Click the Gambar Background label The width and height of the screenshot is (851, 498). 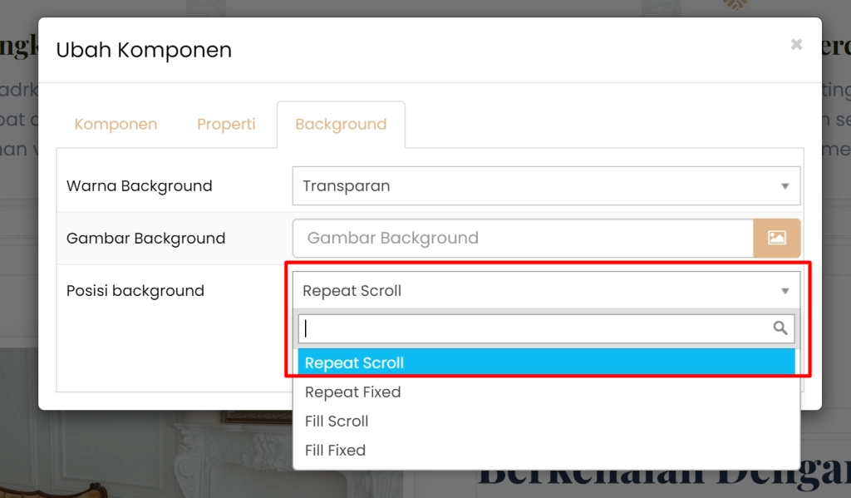click(145, 239)
